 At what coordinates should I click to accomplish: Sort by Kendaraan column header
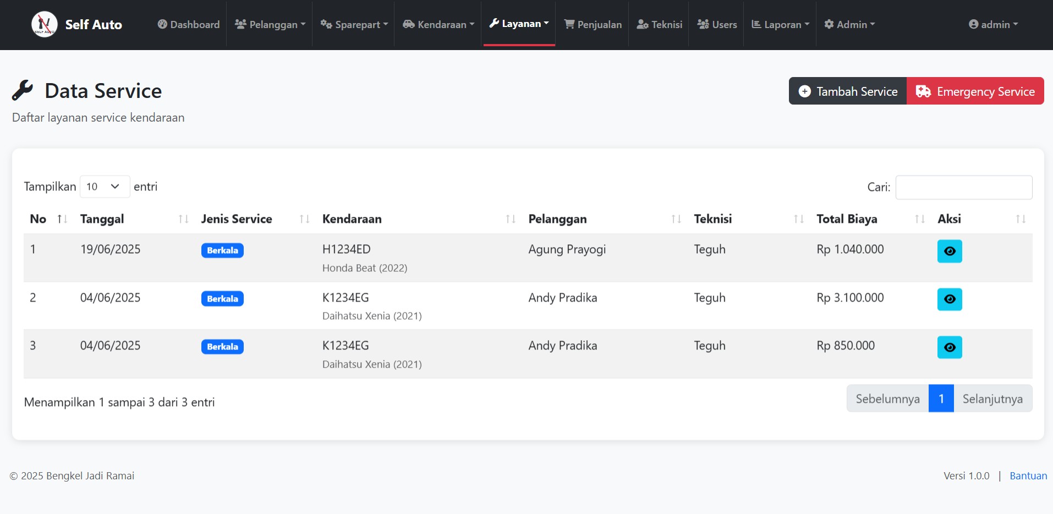[419, 219]
